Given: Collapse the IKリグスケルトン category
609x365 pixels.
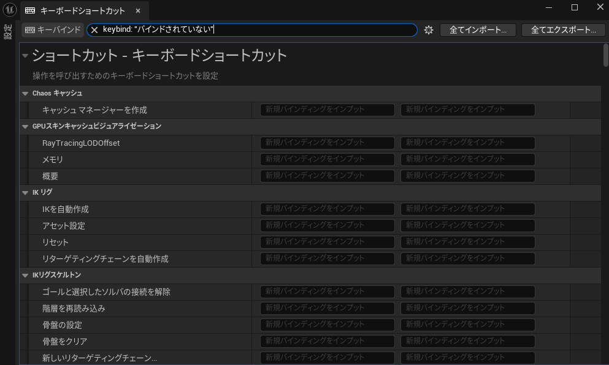Looking at the screenshot, I should click(x=25, y=276).
